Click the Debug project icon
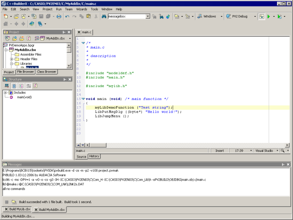293x220 pixels. (279, 16)
